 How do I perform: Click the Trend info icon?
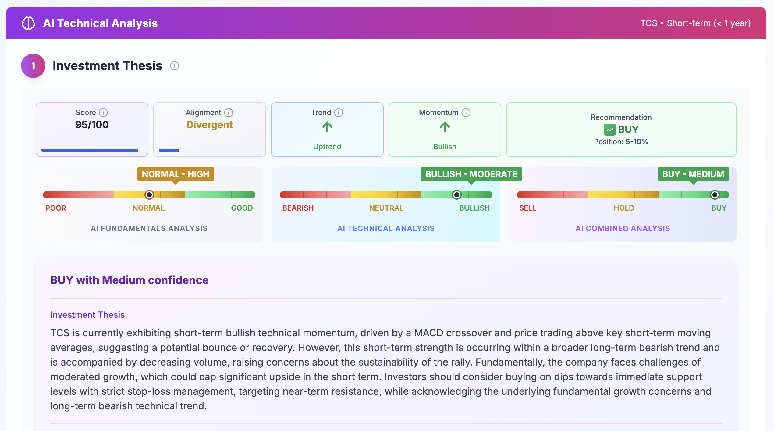[x=339, y=113]
